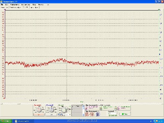Viewport: 164px width, 123px height.
Task: Minimize the oscilloscope window
Action: 156,2
